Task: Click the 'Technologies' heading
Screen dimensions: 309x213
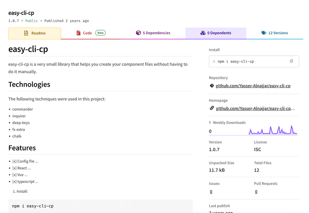Action: [29, 85]
